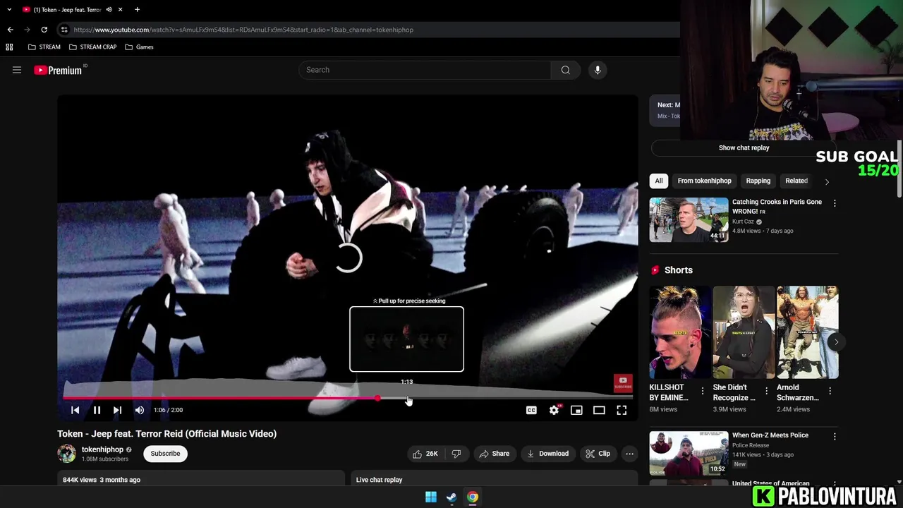This screenshot has width=903, height=508.
Task: Open Chrome from taskbar
Action: click(x=472, y=497)
